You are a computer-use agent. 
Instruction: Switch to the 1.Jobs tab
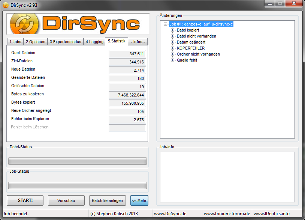tap(15, 42)
